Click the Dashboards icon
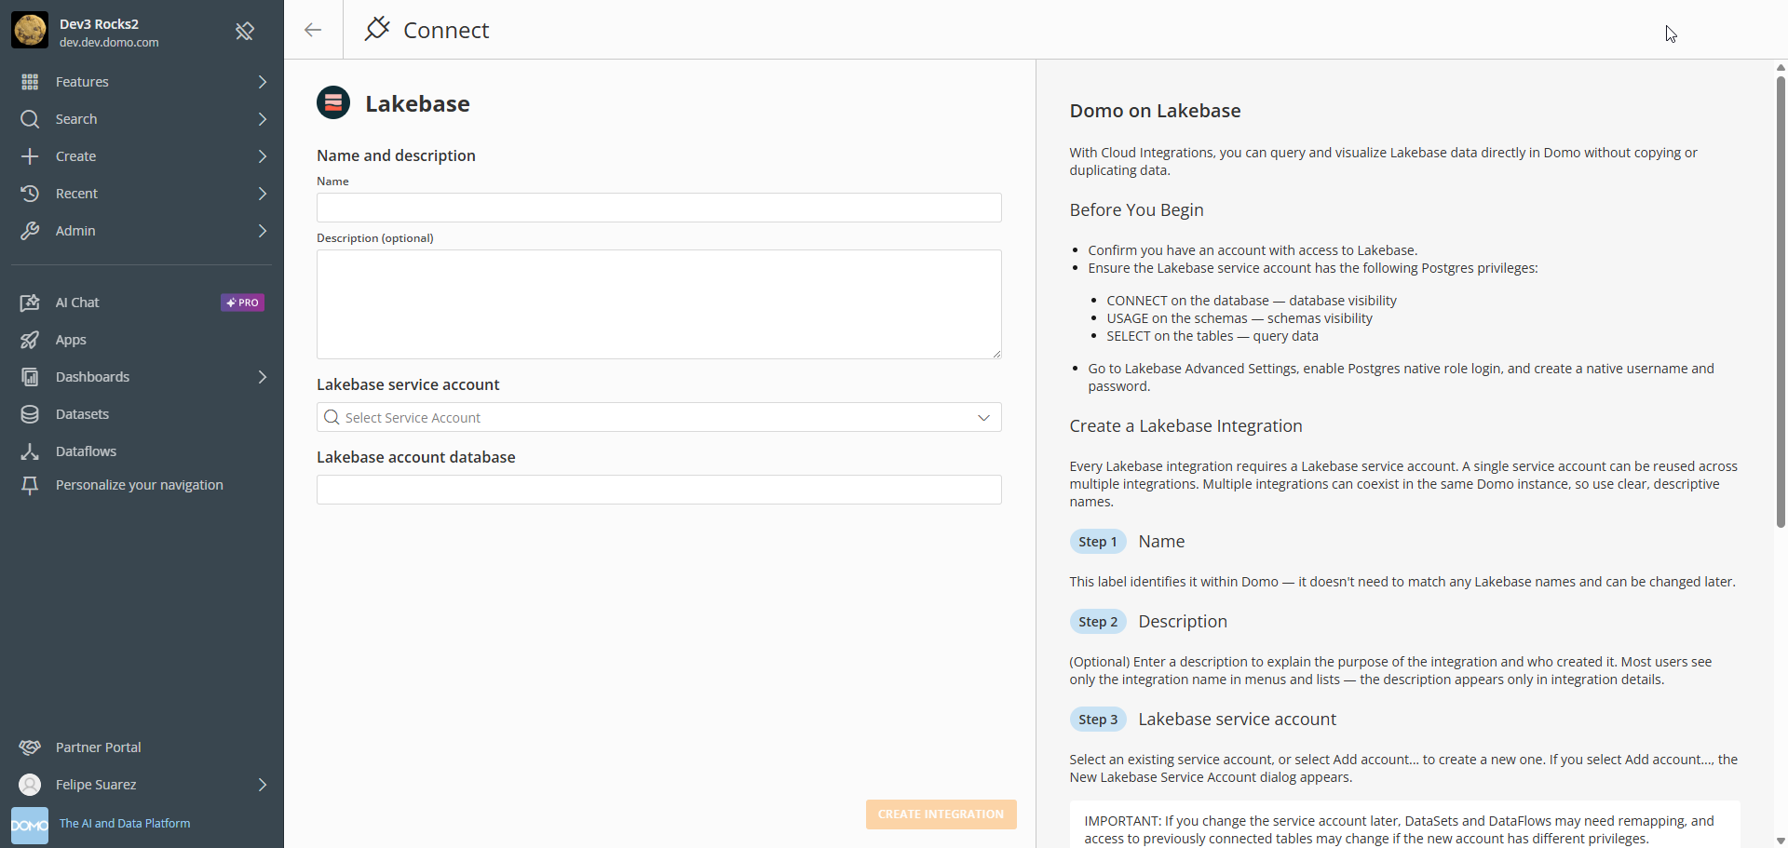Screen dimensions: 1788x848 tap(30, 377)
